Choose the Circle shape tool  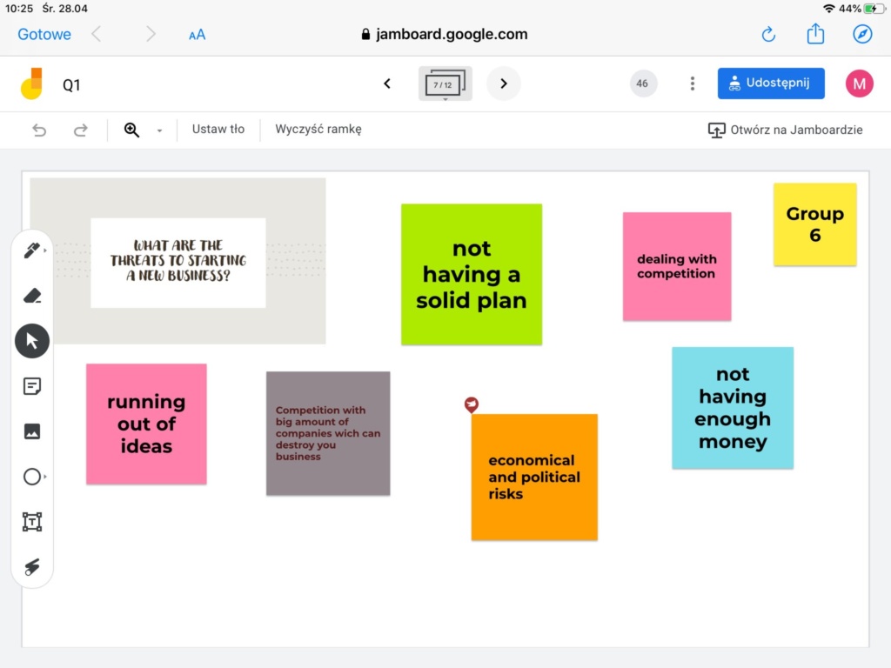tap(32, 477)
